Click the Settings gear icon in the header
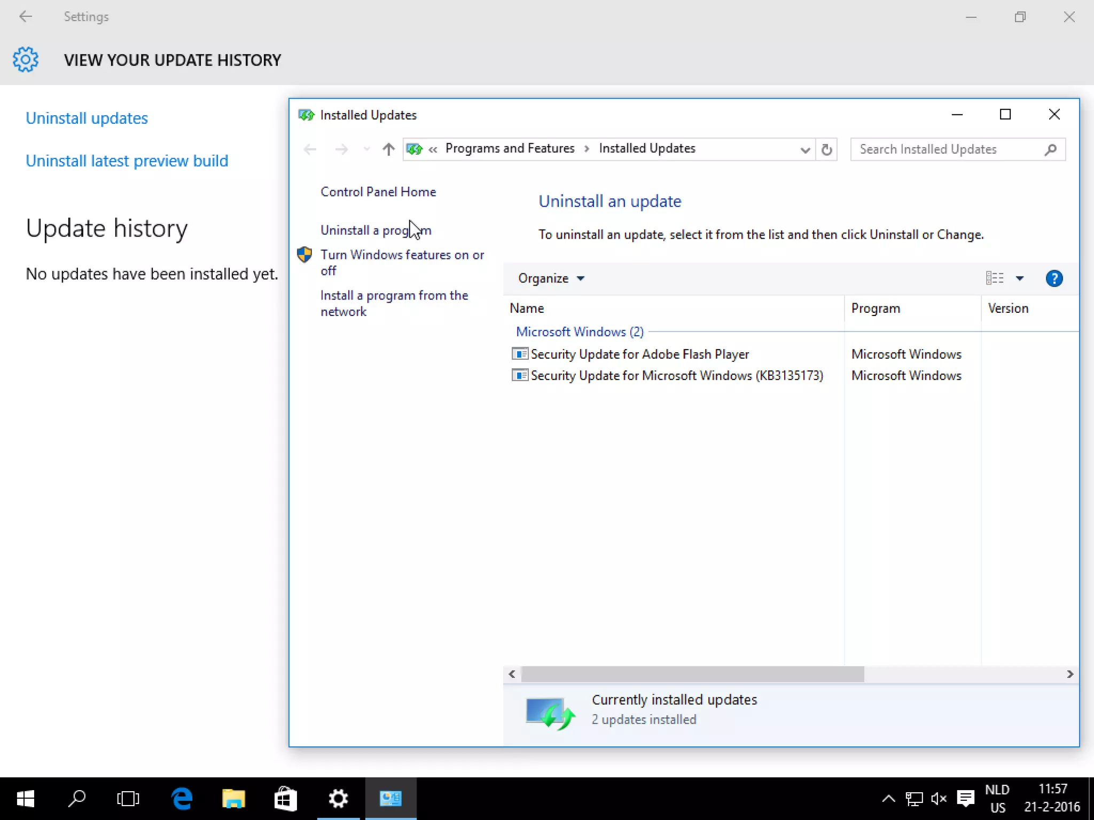 click(x=26, y=59)
